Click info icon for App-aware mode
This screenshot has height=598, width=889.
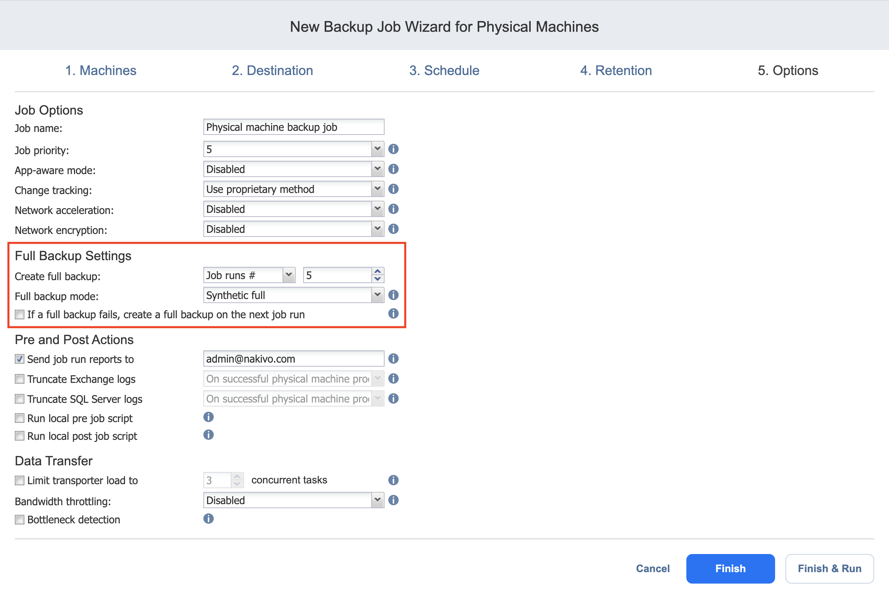[x=393, y=169]
